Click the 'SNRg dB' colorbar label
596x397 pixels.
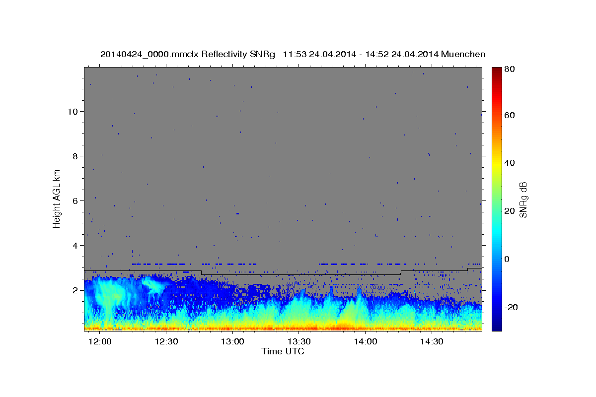pyautogui.click(x=523, y=199)
